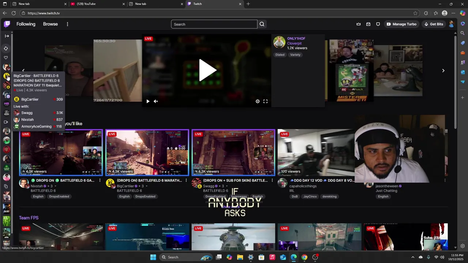Open Nixstah Battlefield 6 stream thumbnail
The image size is (468, 263).
[x=61, y=152]
